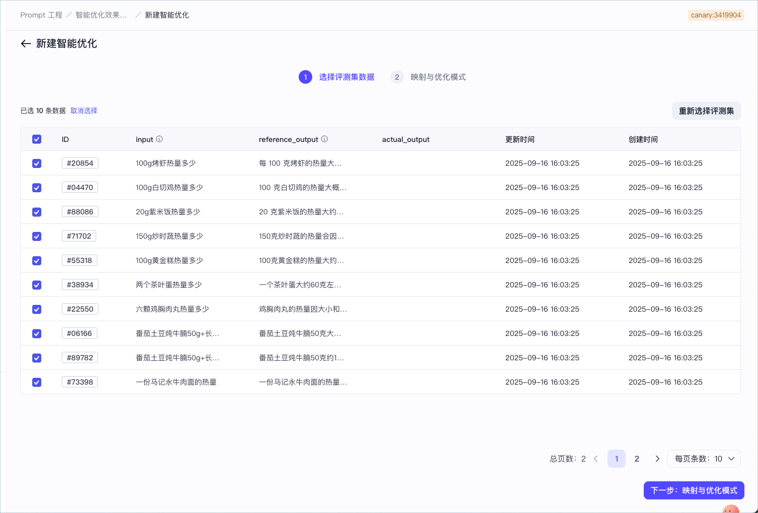Uncheck the row #88086 checkbox

coord(37,212)
